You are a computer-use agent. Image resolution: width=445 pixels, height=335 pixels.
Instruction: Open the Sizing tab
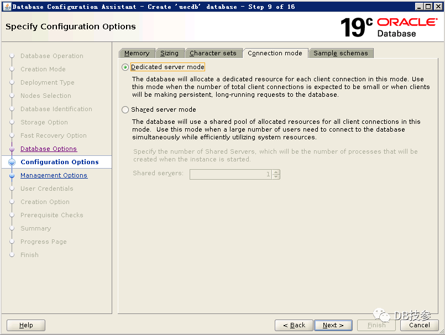coord(170,53)
